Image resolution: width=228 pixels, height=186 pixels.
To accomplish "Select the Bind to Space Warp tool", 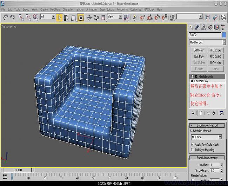I will click(x=35, y=18).
